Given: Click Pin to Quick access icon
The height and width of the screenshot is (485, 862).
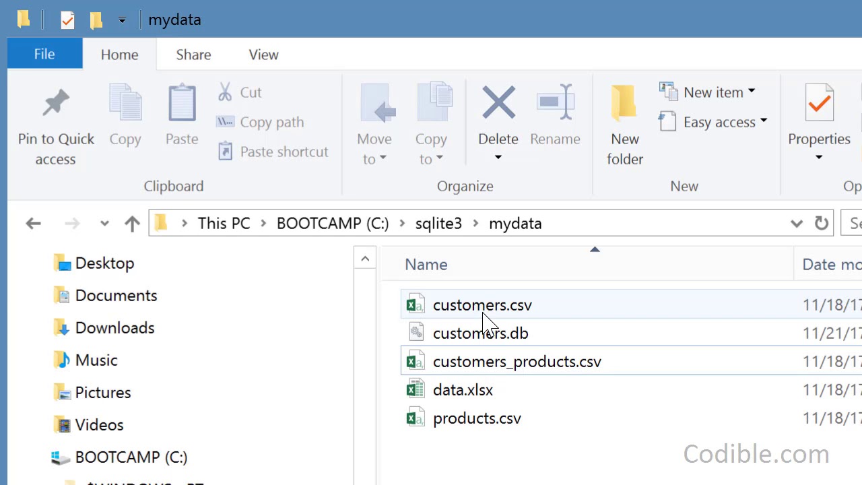Looking at the screenshot, I should 56,104.
